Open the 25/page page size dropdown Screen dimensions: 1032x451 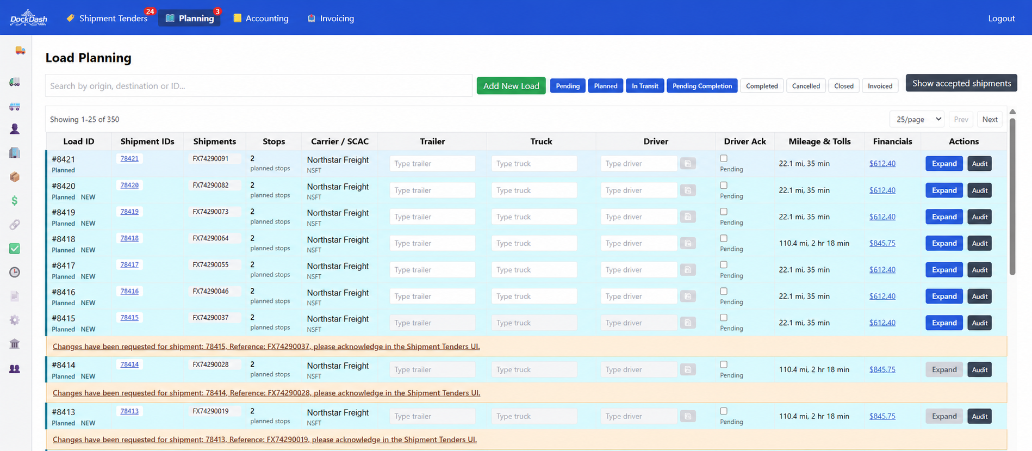tap(917, 119)
